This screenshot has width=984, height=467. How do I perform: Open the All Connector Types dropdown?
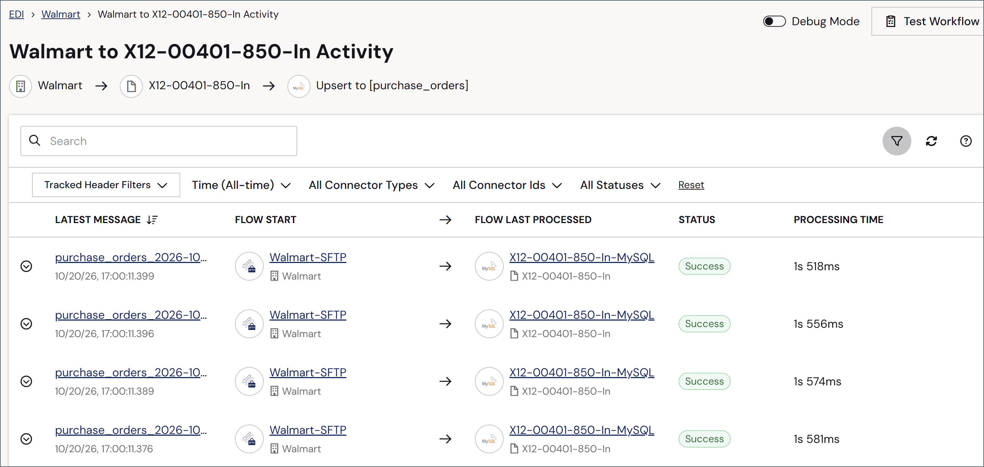(x=371, y=185)
